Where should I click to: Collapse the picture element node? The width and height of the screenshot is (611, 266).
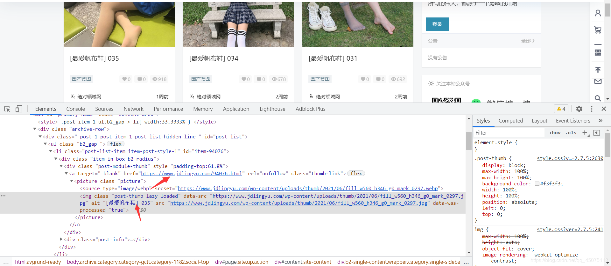point(72,181)
